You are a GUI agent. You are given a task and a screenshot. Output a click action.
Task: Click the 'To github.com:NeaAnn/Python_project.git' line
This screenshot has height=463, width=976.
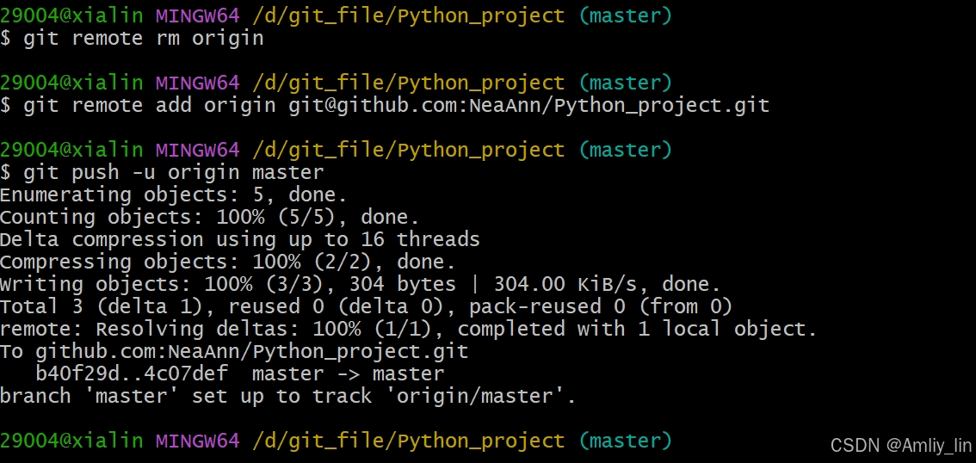tap(234, 352)
